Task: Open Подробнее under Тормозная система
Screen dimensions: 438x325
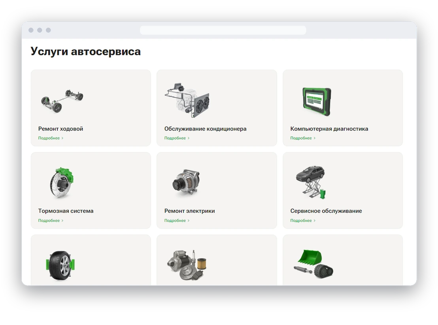Action: point(51,221)
